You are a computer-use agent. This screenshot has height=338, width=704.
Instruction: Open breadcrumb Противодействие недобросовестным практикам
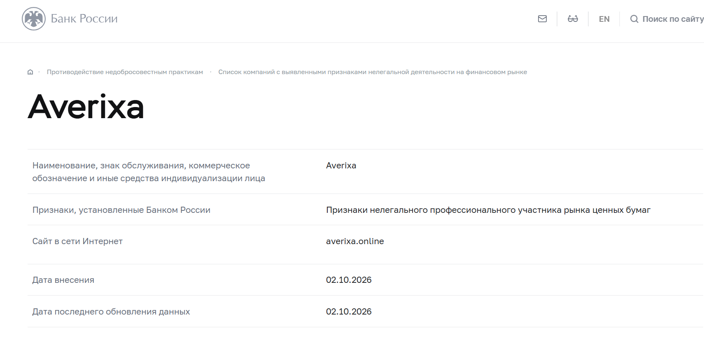tap(125, 72)
